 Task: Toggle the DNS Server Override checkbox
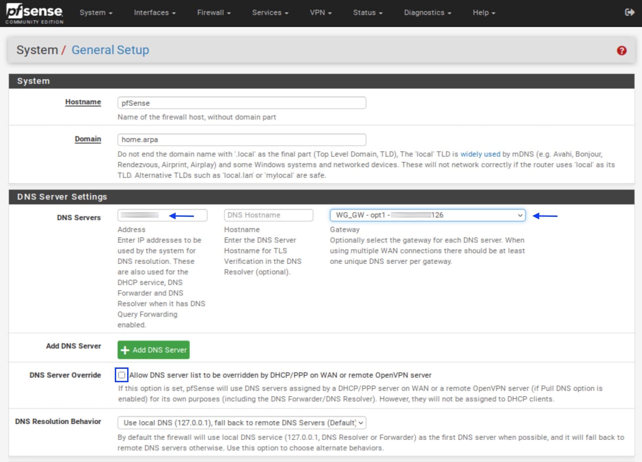tap(122, 375)
